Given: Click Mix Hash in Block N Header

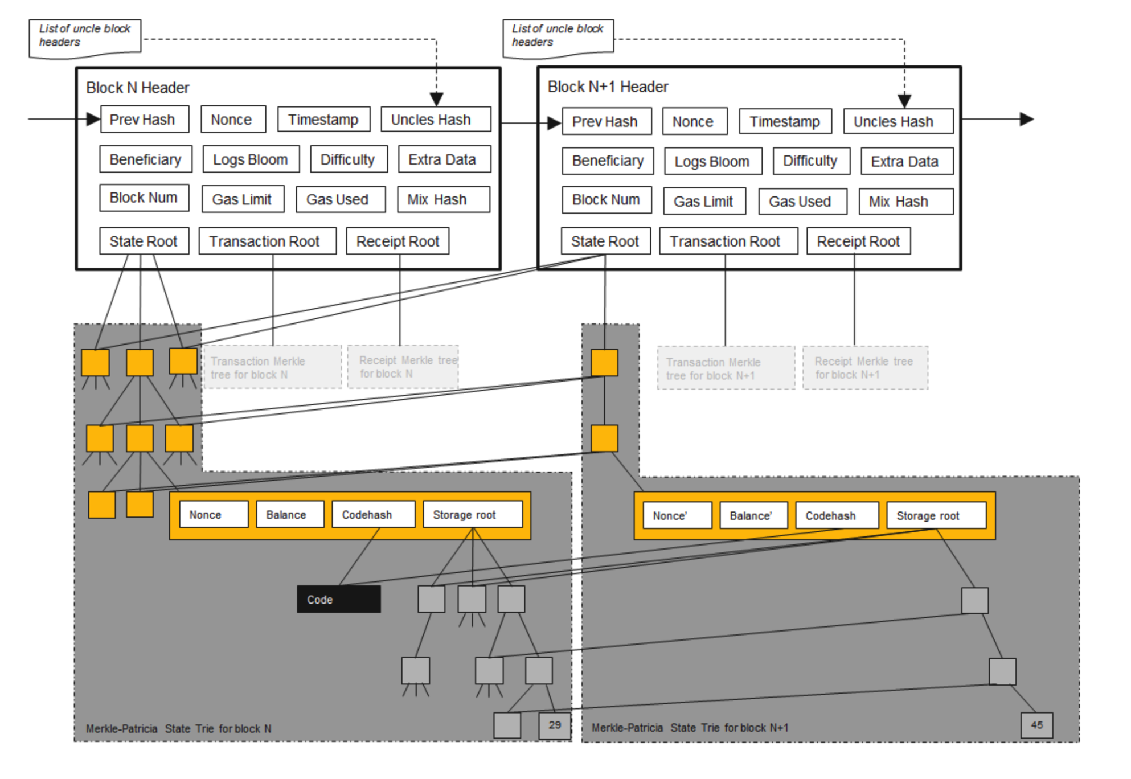Looking at the screenshot, I should tap(443, 199).
